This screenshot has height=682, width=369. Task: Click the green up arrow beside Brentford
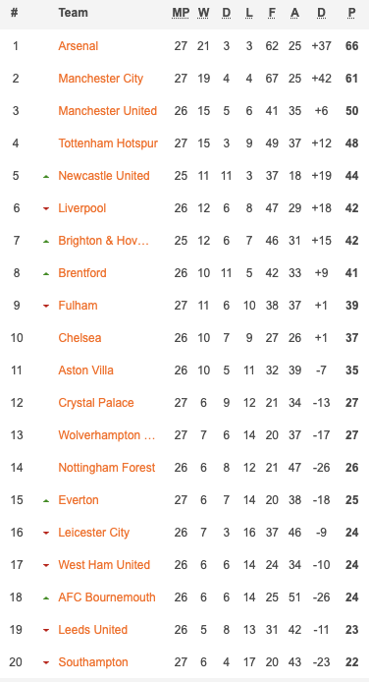point(46,274)
